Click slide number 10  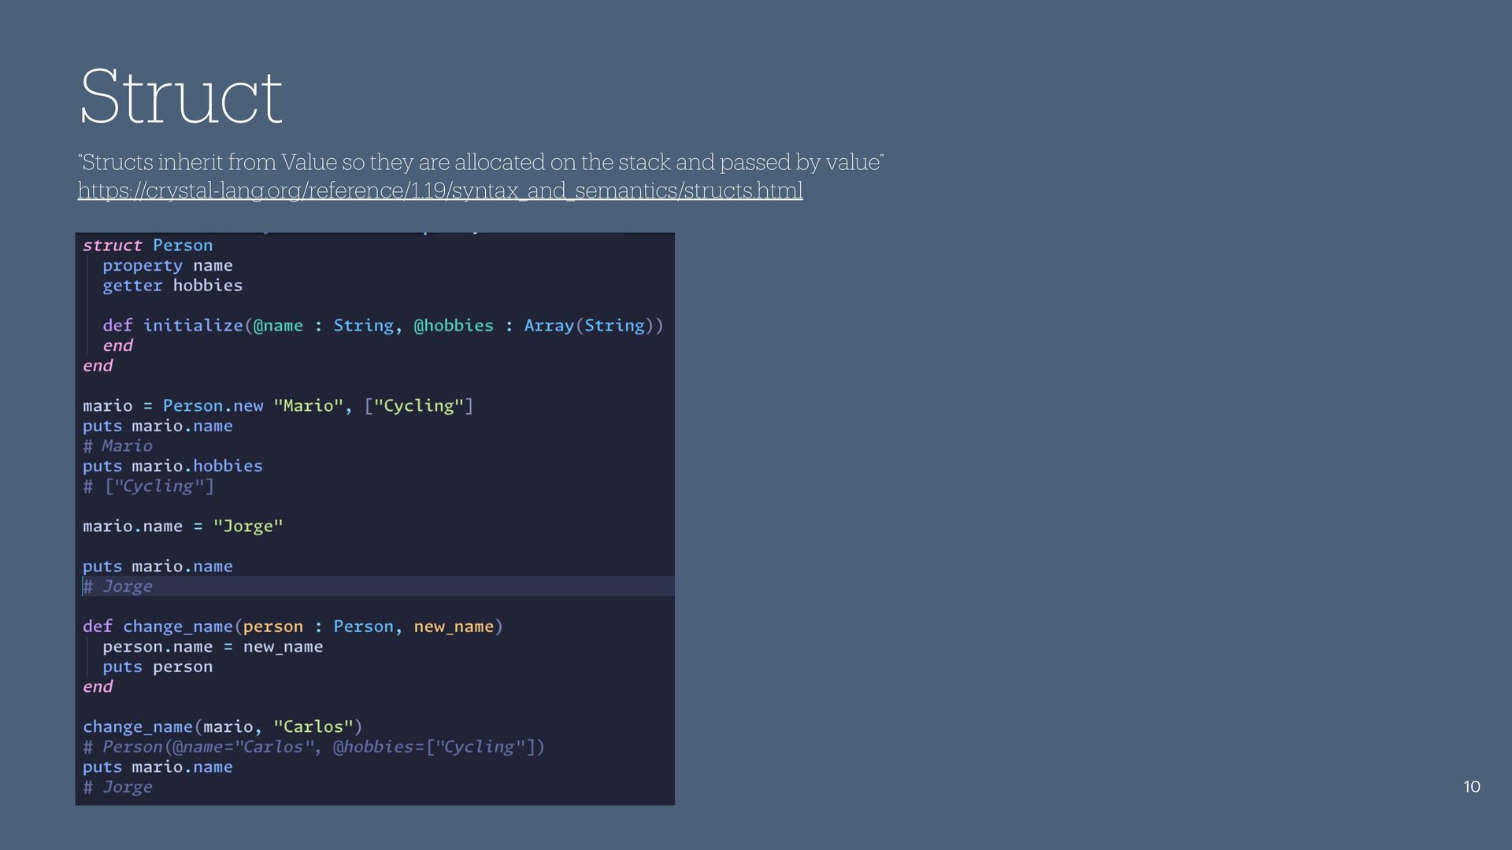tap(1471, 786)
